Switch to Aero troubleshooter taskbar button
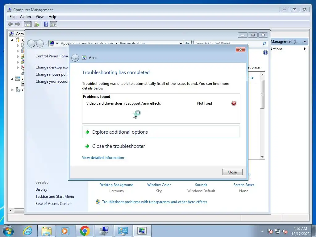 coord(142,231)
